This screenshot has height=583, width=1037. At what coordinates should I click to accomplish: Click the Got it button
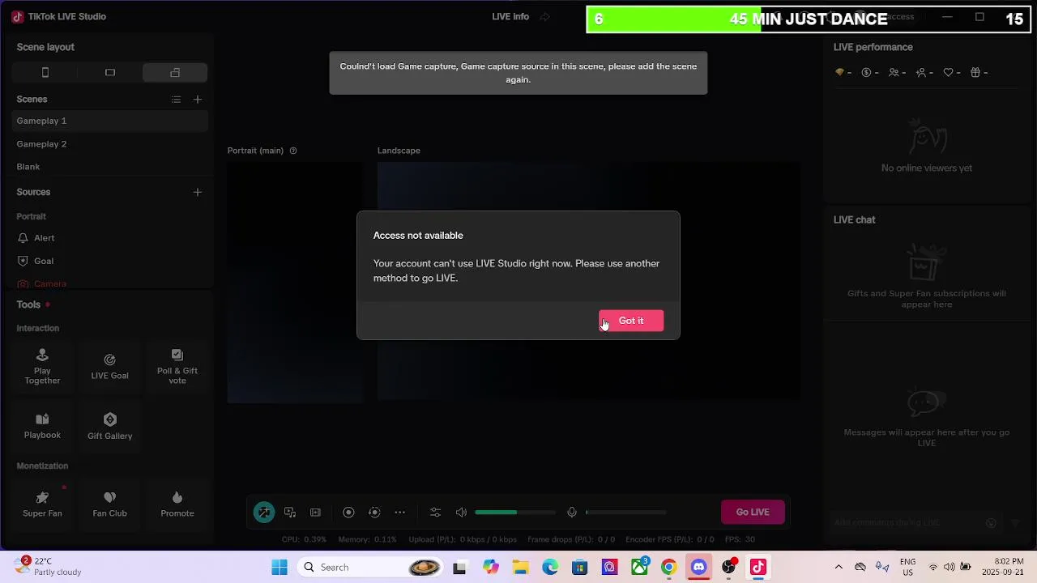631,321
